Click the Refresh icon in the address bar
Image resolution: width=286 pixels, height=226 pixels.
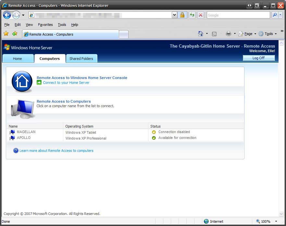[x=192, y=15]
